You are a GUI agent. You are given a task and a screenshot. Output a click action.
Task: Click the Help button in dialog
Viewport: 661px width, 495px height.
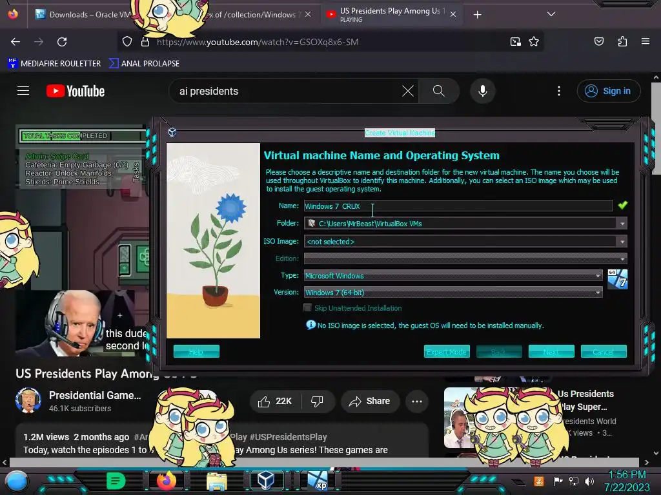click(196, 351)
